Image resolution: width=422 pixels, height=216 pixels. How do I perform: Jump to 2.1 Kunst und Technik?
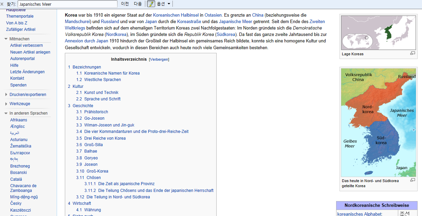97,93
